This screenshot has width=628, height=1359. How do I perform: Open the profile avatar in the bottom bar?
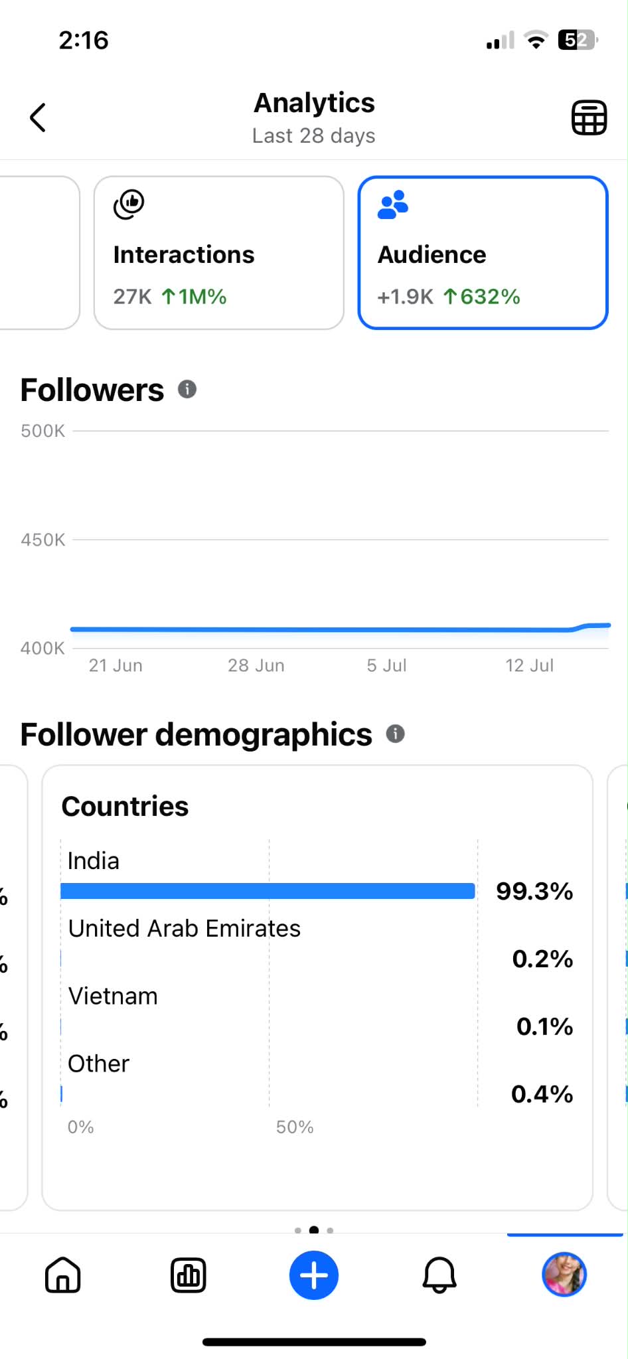point(564,1275)
